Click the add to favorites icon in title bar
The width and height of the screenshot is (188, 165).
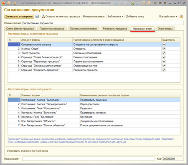[138, 3]
